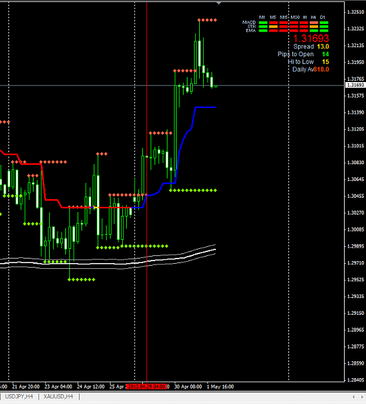This screenshot has height=404, width=366.
Task: Click the orange STR M5 signal cell
Action: [x=274, y=27]
